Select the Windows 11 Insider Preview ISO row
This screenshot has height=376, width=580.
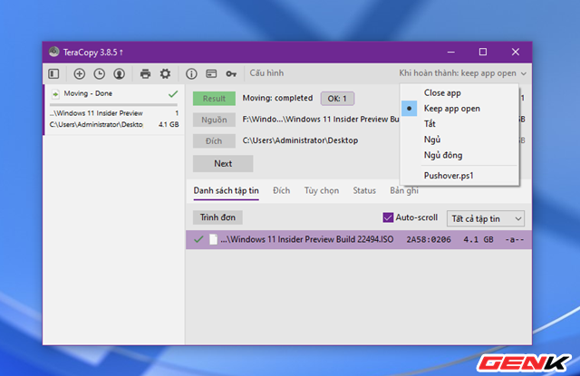pos(359,239)
